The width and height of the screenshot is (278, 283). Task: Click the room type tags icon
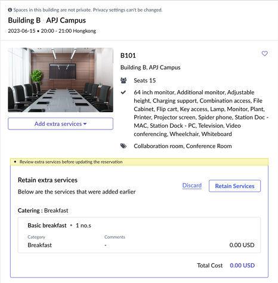point(123,146)
